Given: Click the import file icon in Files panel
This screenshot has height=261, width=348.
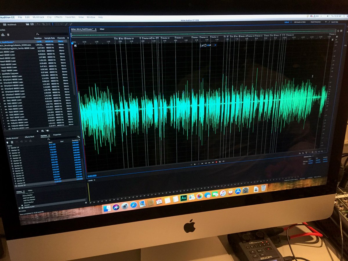Looking at the screenshot, I should pyautogui.click(x=3, y=35).
